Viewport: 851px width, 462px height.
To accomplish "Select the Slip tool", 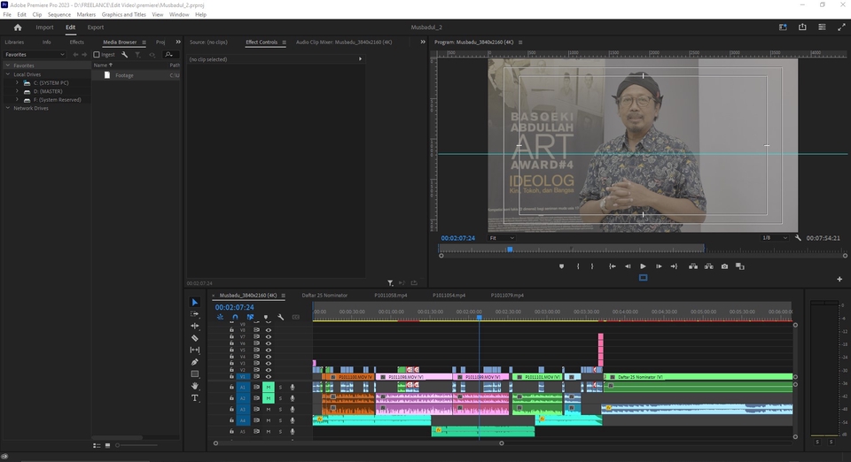I will (195, 350).
